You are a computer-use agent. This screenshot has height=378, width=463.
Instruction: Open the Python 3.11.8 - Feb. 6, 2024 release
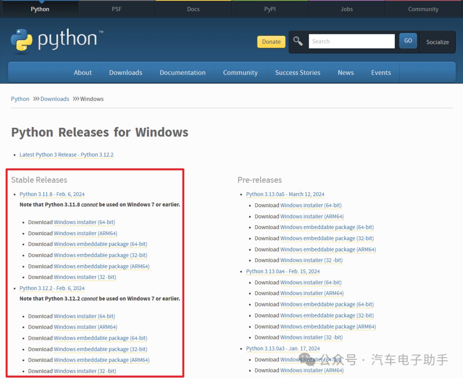(x=52, y=194)
